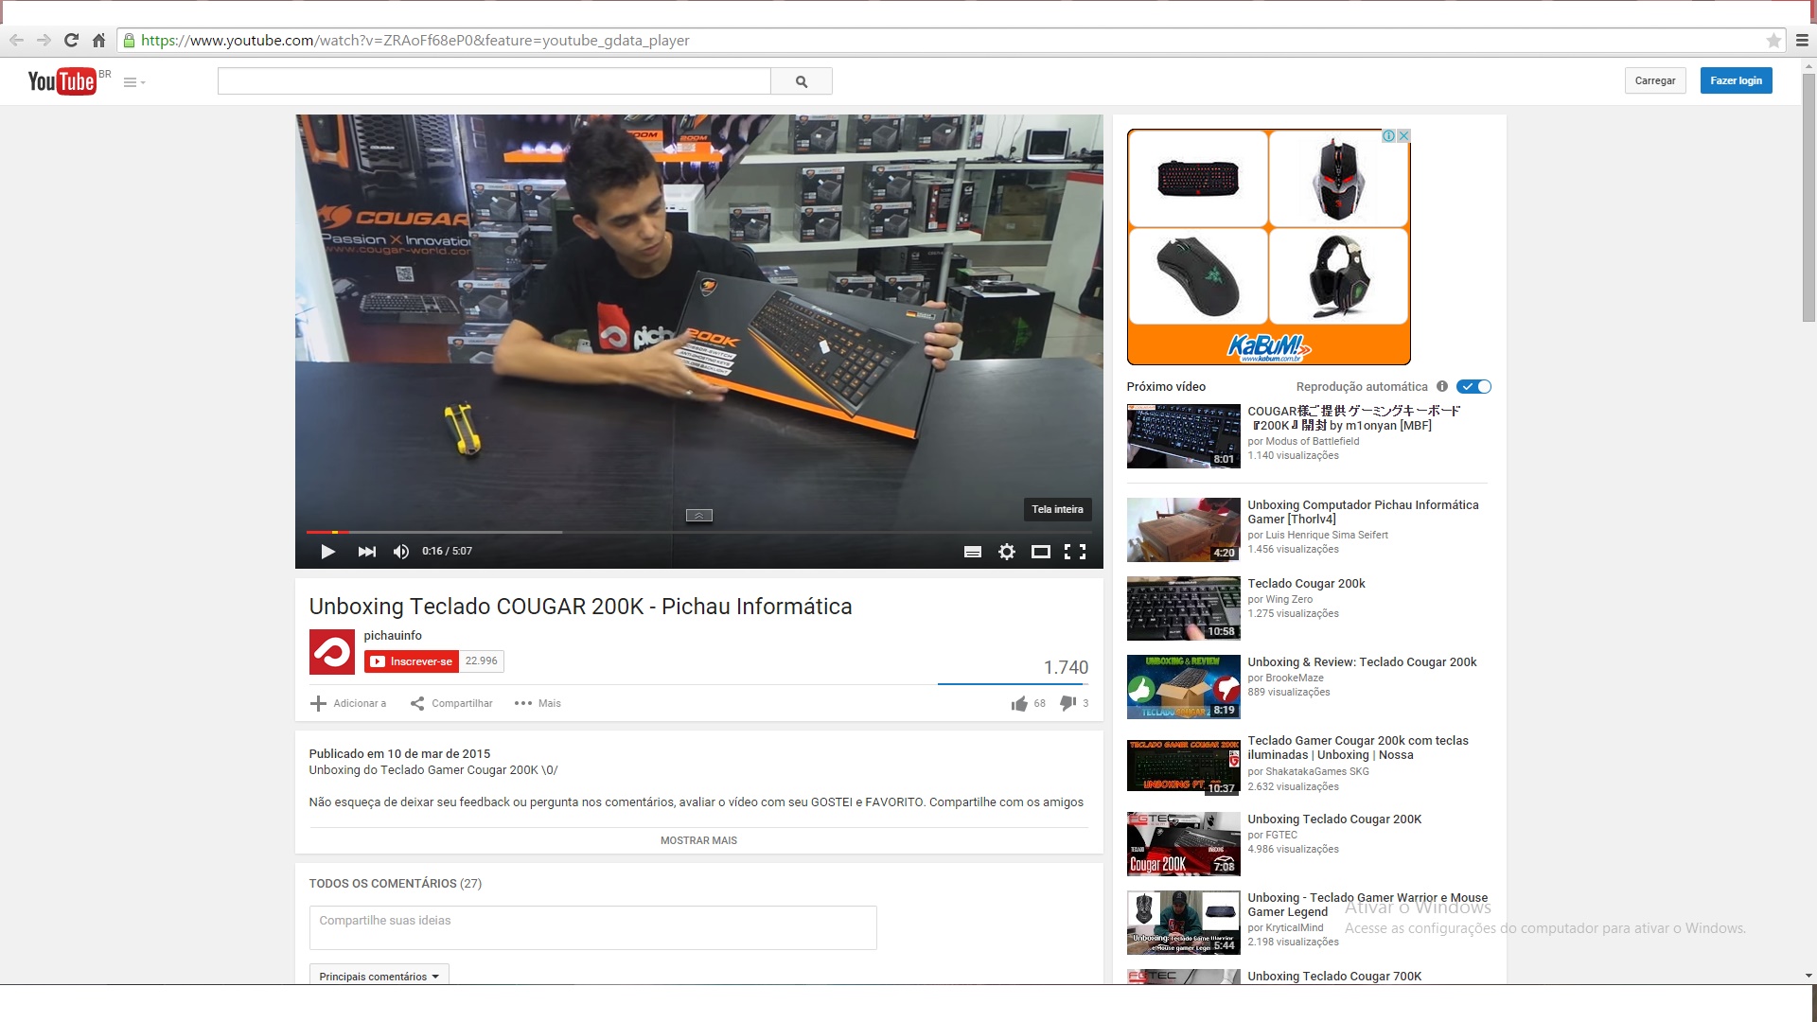Skip to next video
The image size is (1817, 1022).
[x=367, y=552]
